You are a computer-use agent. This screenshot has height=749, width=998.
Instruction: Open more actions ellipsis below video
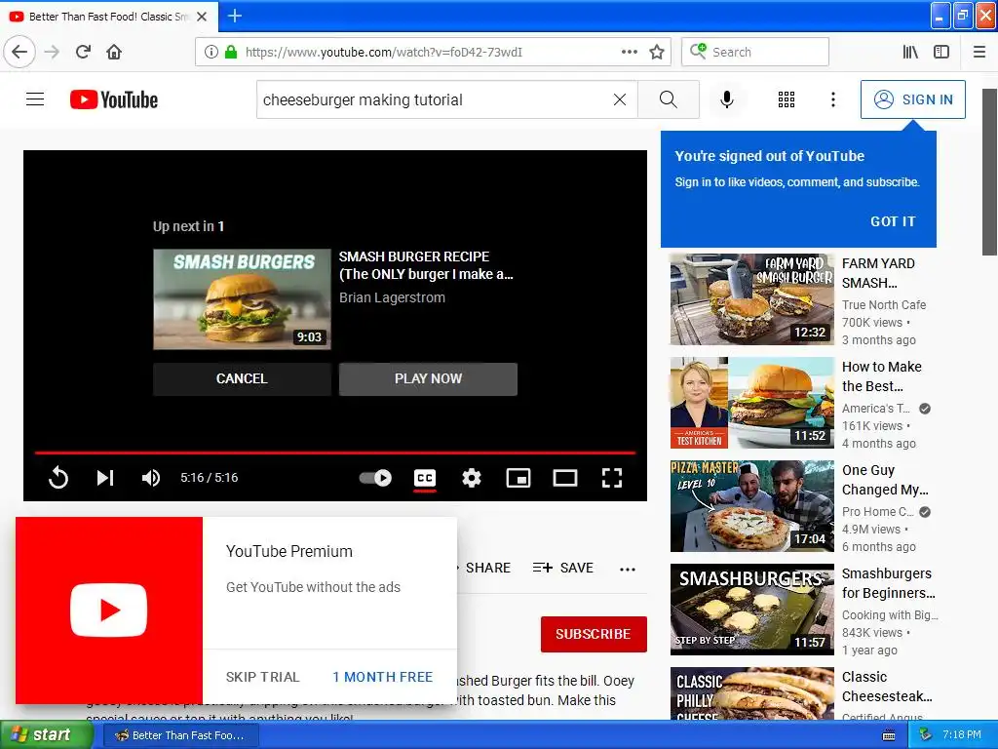[628, 570]
